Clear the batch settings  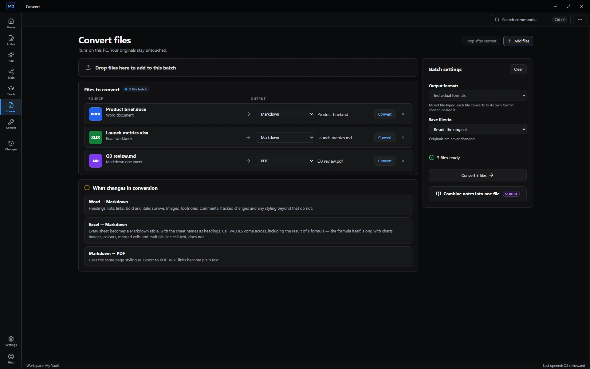518,69
